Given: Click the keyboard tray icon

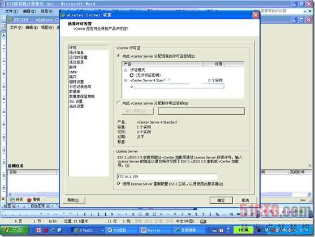Looking at the screenshot, I should coord(214,231).
